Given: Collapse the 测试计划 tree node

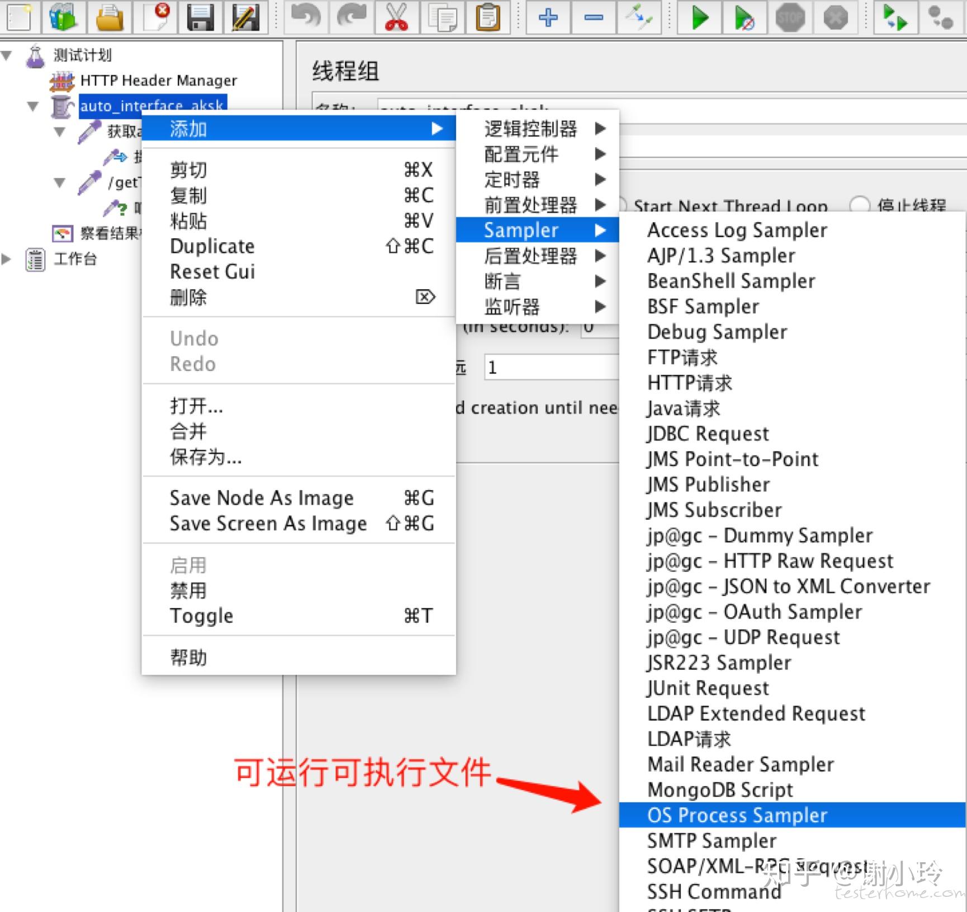Looking at the screenshot, I should pos(7,54).
